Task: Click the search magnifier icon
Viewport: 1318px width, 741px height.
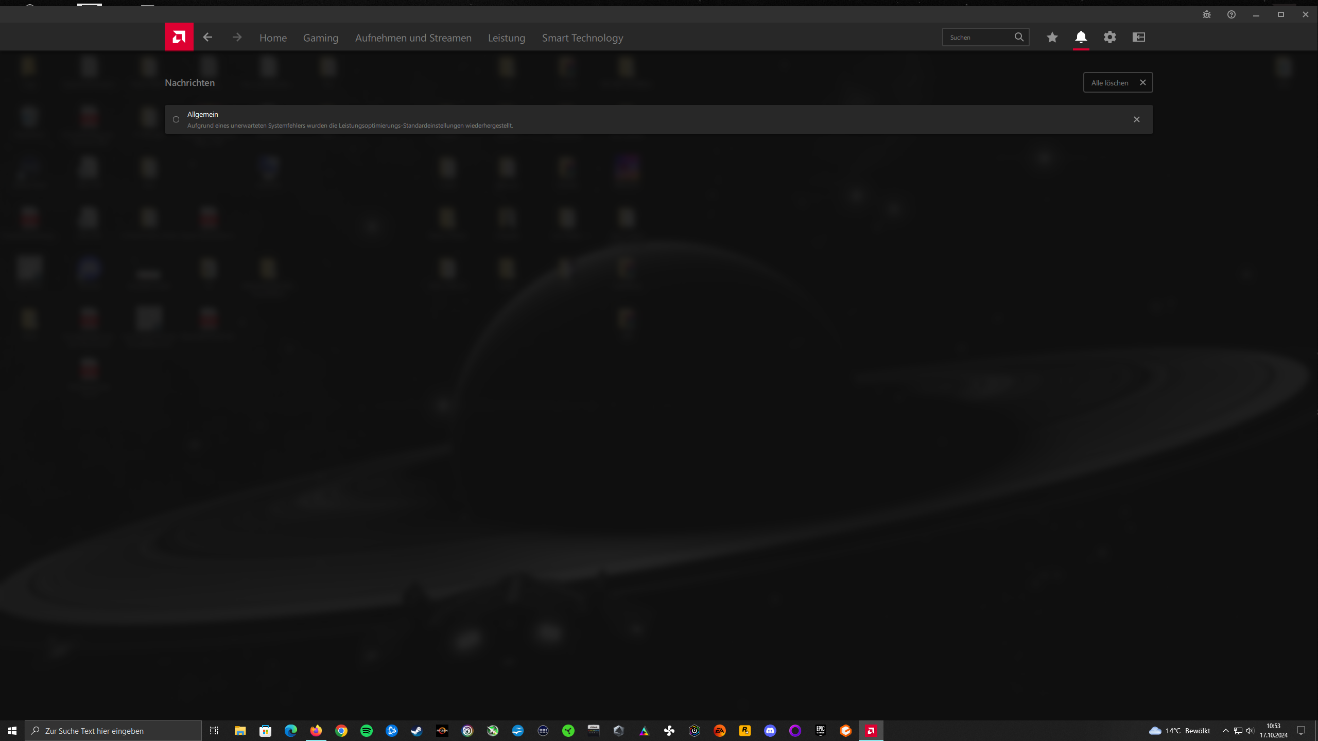Action: [x=1019, y=37]
